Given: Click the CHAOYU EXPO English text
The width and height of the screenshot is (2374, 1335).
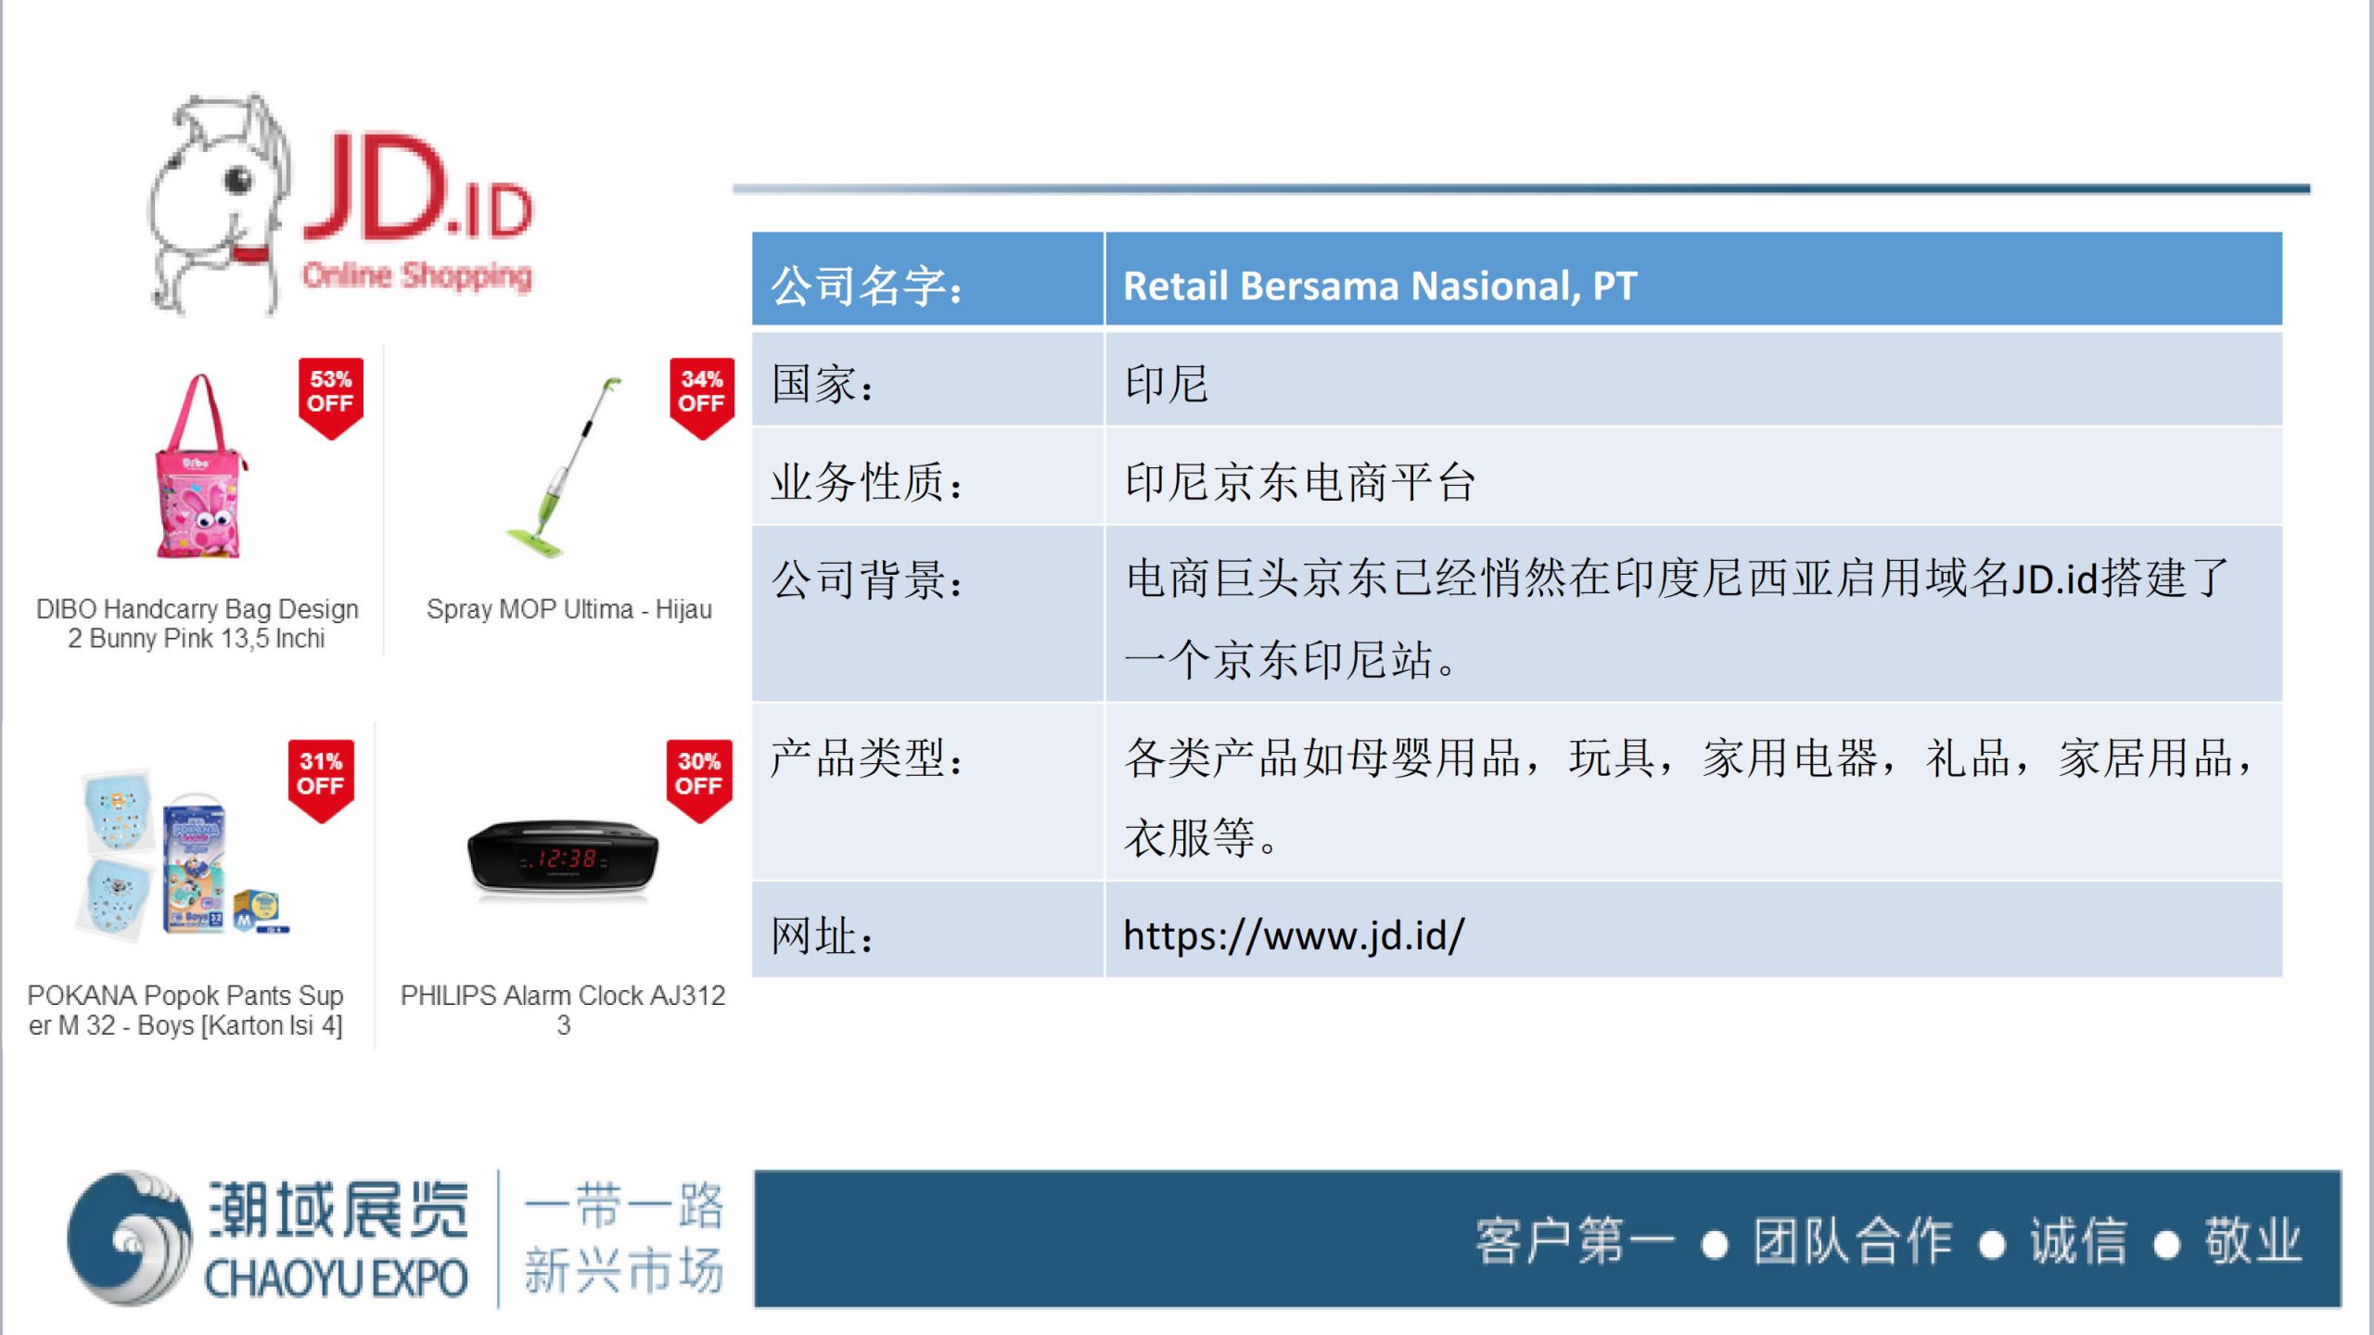Looking at the screenshot, I should (336, 1279).
